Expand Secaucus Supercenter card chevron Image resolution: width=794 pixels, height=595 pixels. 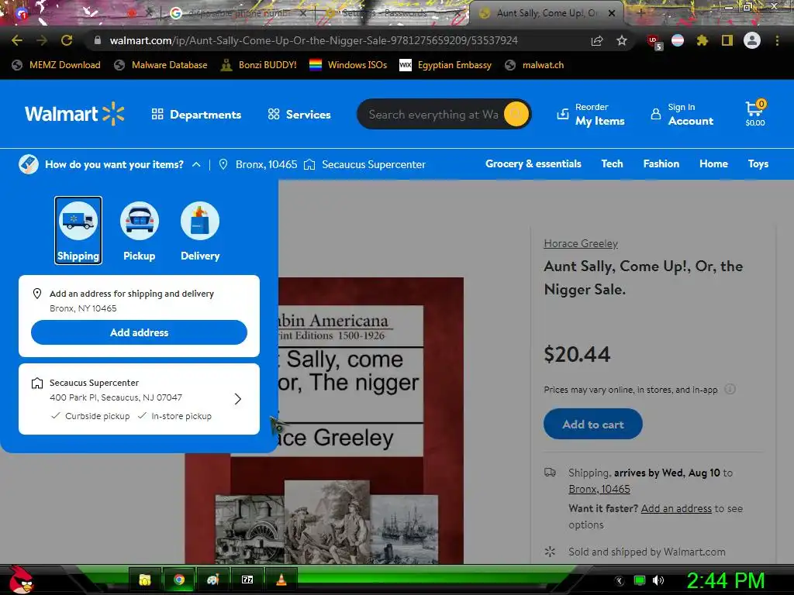coord(238,399)
